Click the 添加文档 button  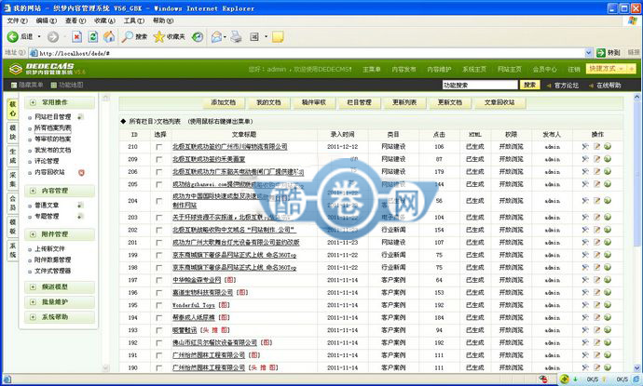click(224, 102)
